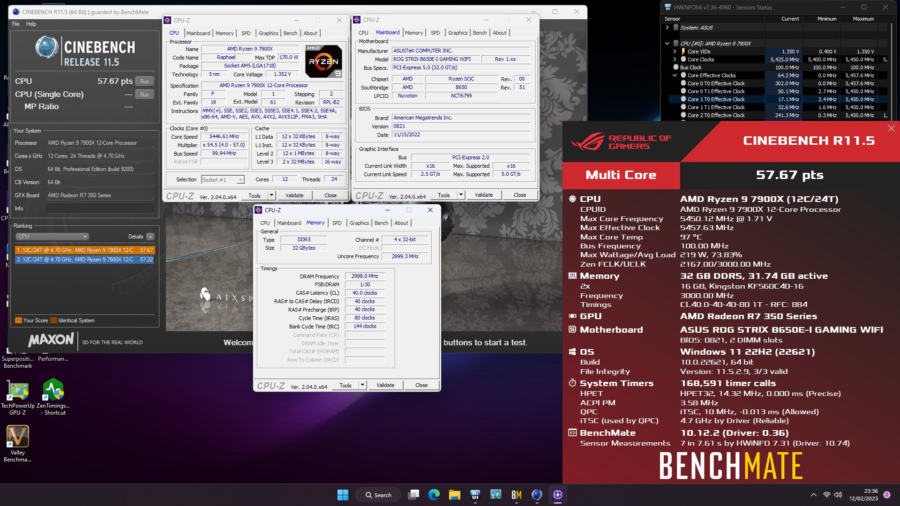Image resolution: width=900 pixels, height=506 pixels.
Task: Select ranking entry 1 with score 57.67
Action: pyautogui.click(x=84, y=250)
